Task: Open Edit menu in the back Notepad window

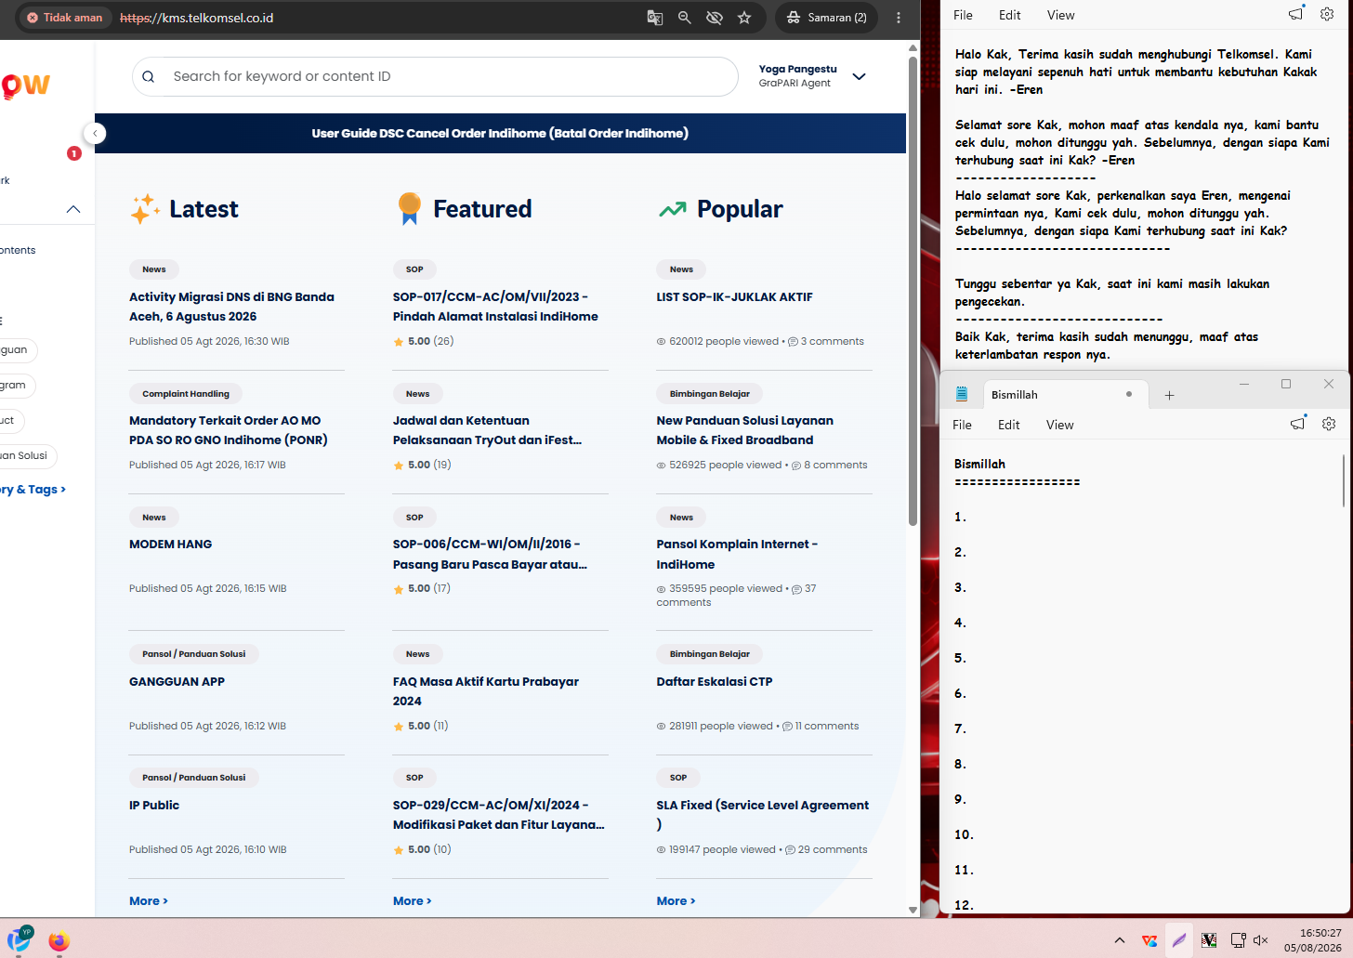Action: click(x=1010, y=15)
